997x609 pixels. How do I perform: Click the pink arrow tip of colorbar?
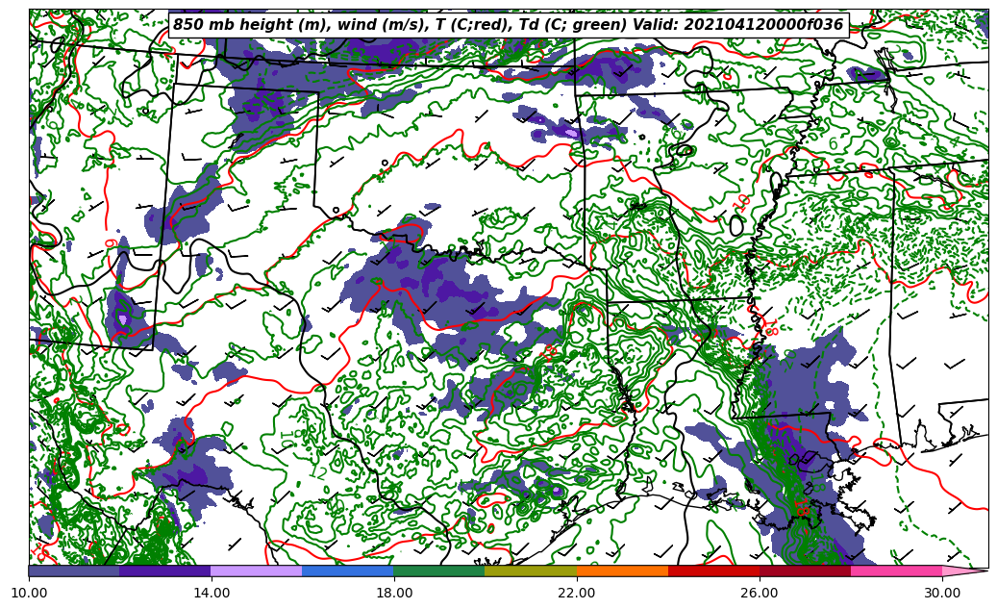click(965, 571)
